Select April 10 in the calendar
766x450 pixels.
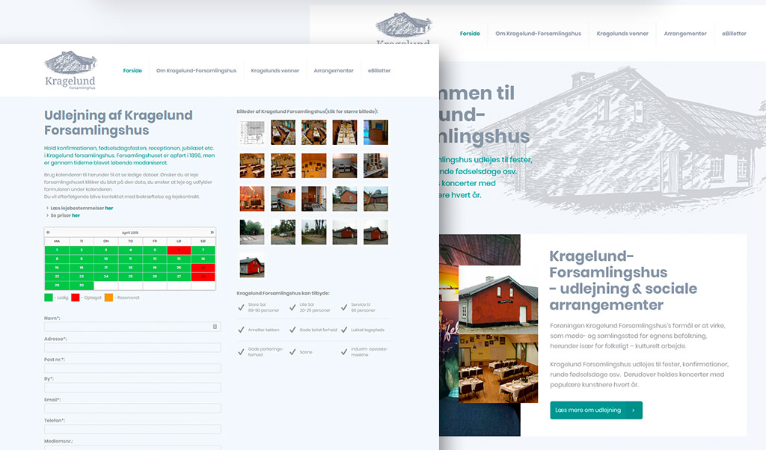tap(106, 259)
